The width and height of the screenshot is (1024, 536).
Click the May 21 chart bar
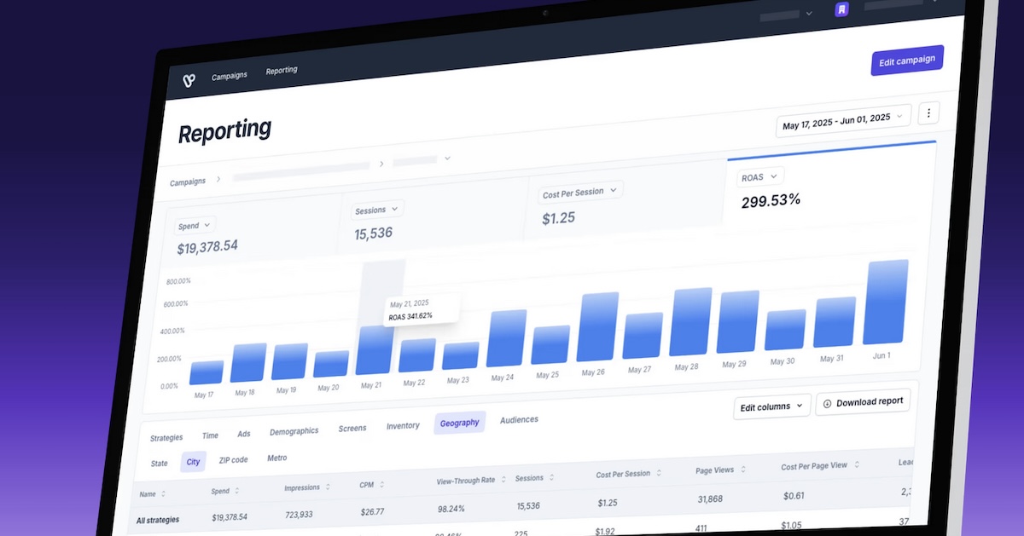click(375, 350)
